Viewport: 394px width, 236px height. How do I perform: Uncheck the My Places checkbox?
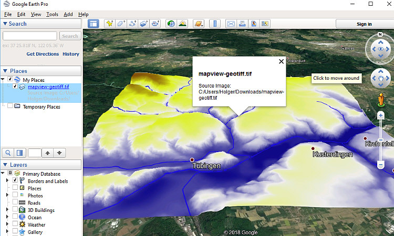[x=10, y=79]
